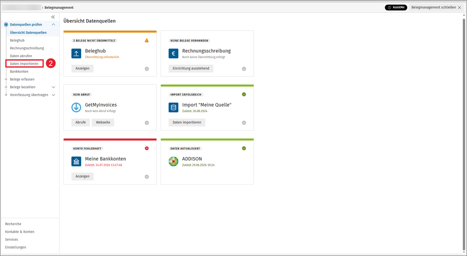The height and width of the screenshot is (256, 467).
Task: Open Bankkonten in the sidebar
Action: point(19,71)
